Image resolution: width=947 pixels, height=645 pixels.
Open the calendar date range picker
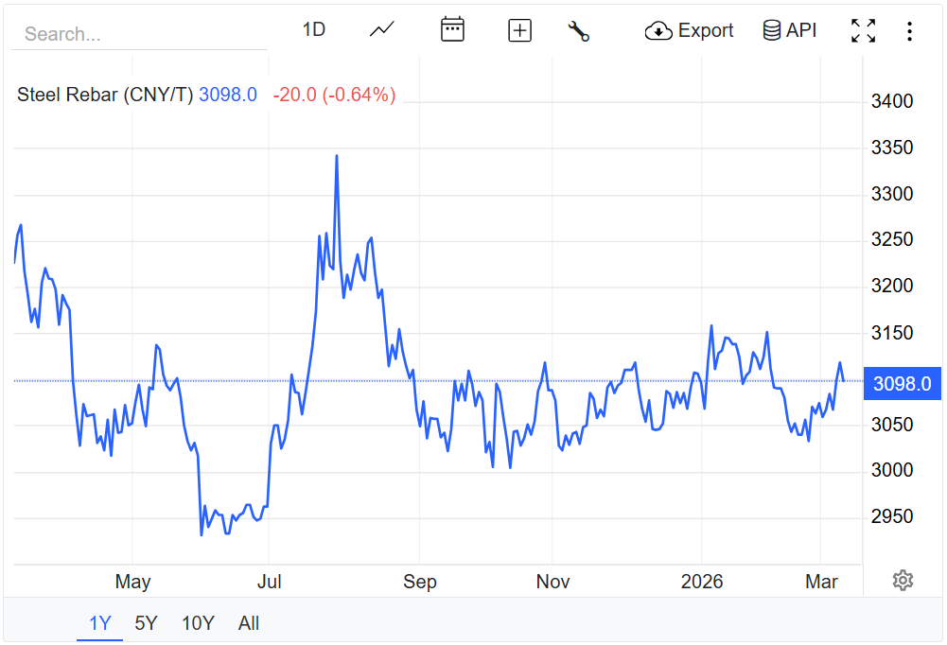(452, 30)
